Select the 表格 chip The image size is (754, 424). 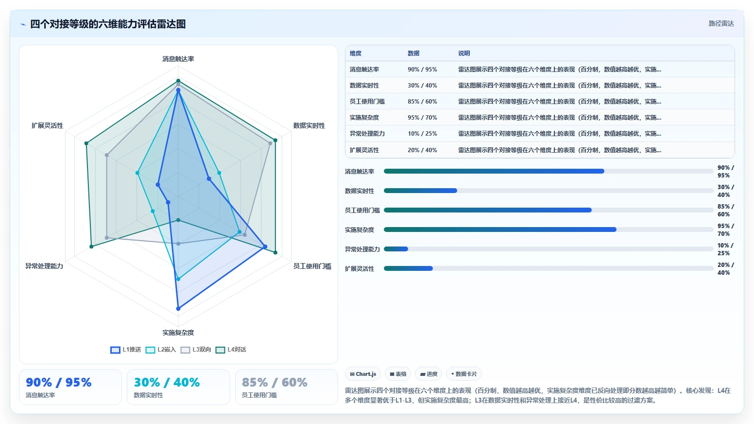(398, 374)
